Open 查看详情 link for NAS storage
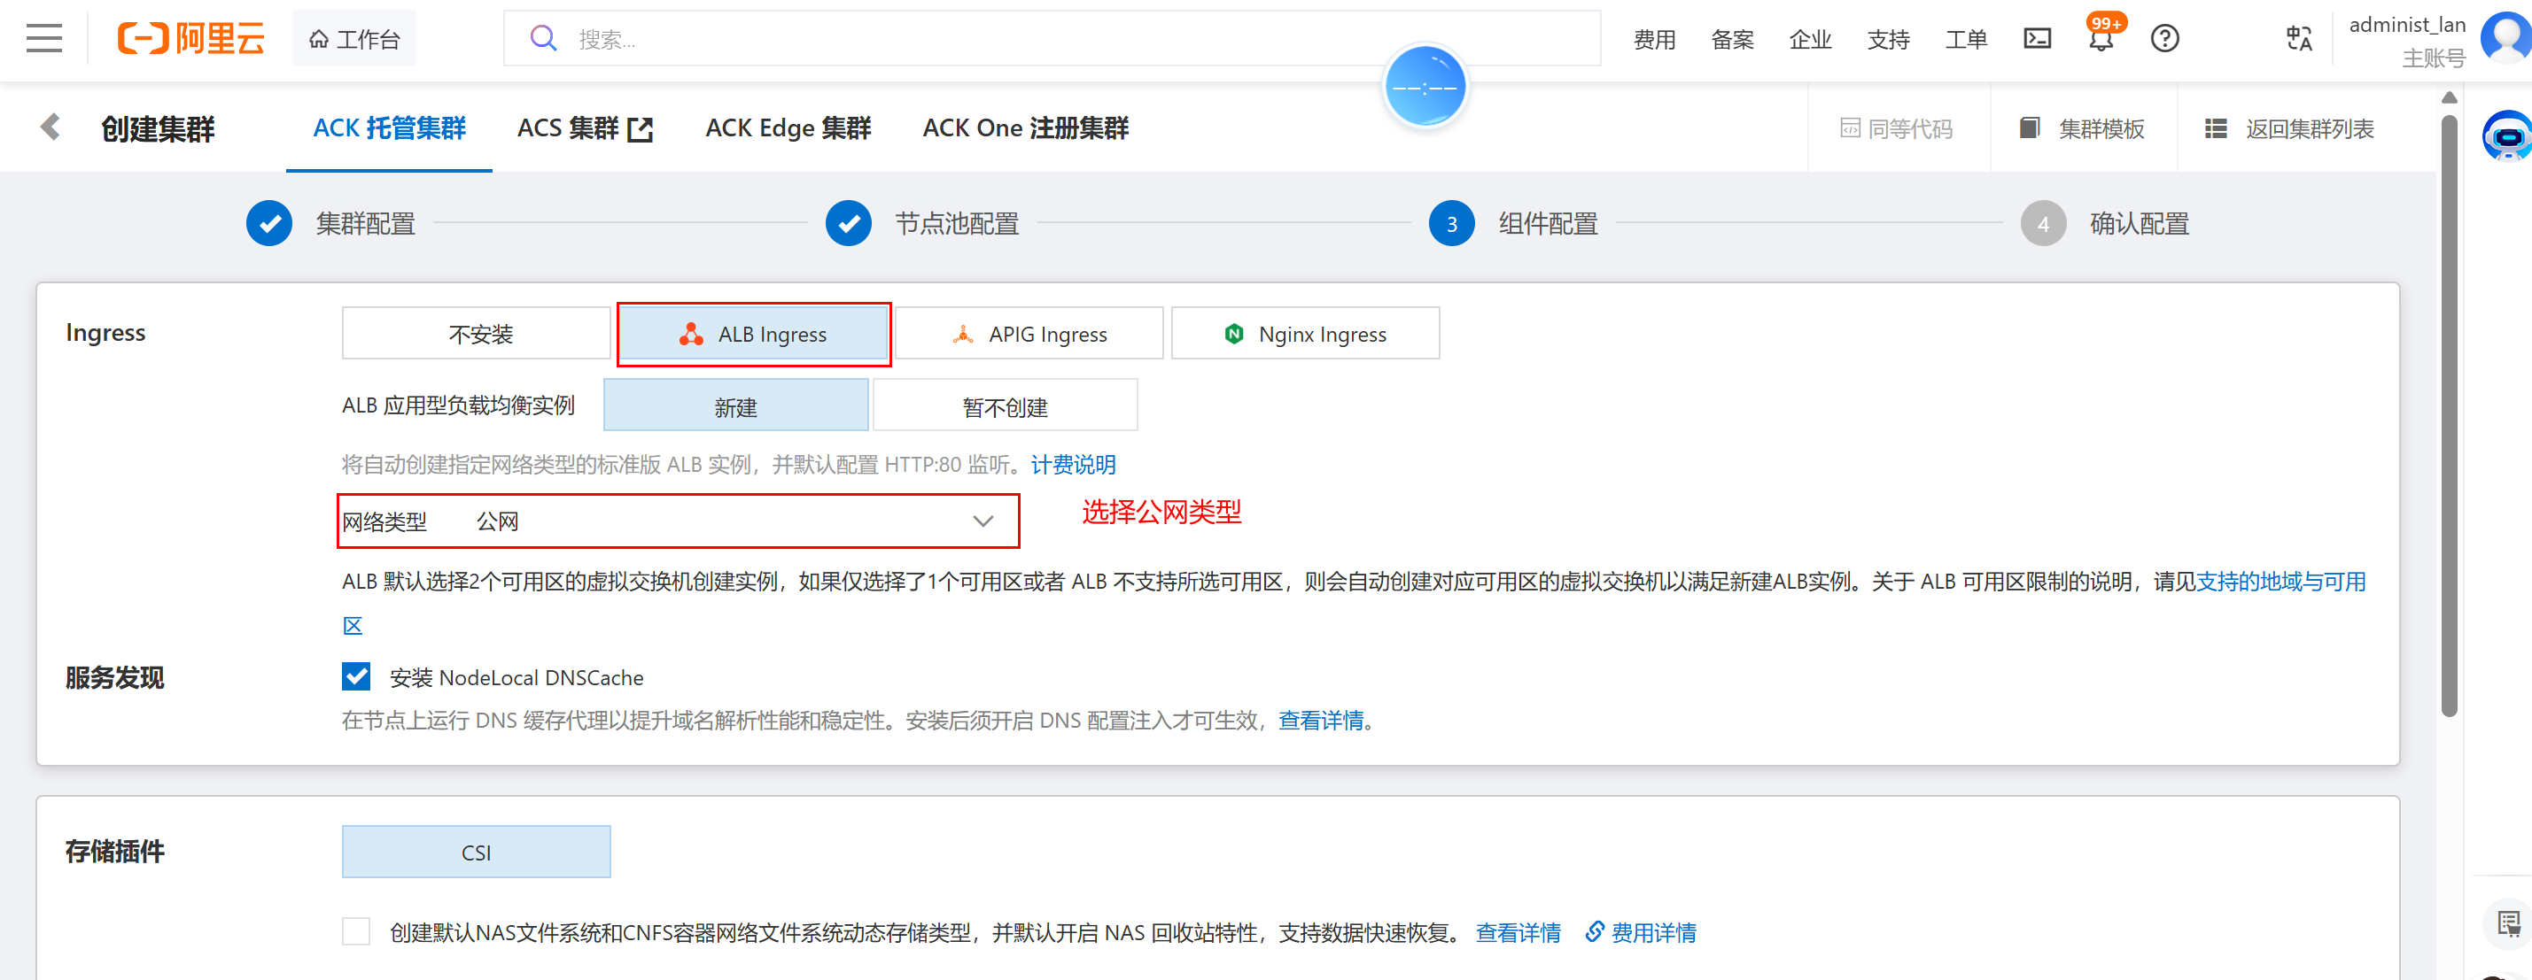Viewport: 2532px width, 980px height. (x=1518, y=933)
